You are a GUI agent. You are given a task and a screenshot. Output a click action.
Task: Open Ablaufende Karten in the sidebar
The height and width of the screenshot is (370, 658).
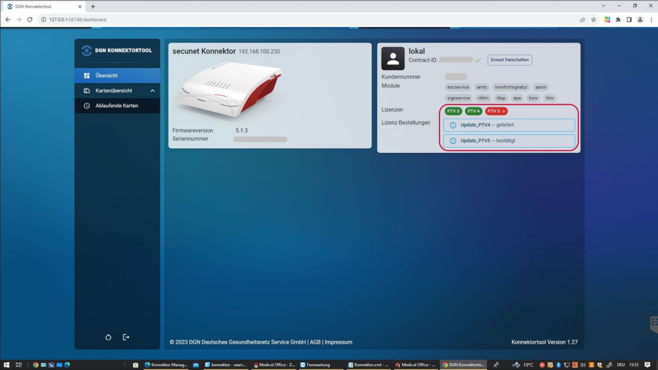click(x=117, y=106)
